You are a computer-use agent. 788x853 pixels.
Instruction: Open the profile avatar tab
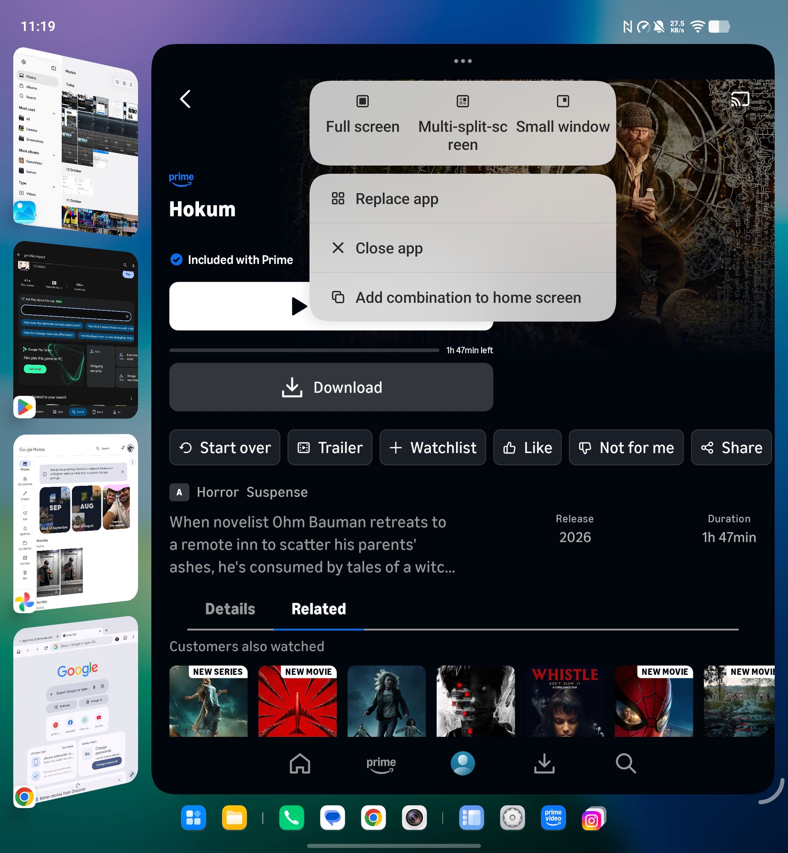click(x=463, y=763)
